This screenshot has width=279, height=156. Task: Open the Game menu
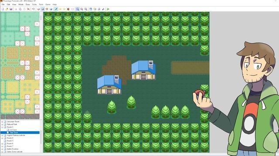pos(48,4)
